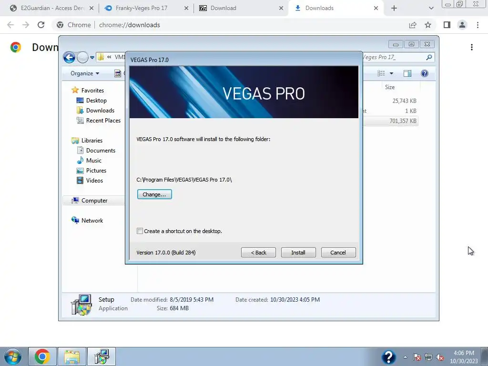Viewport: 488px width, 366px height.
Task: Reload the Chrome downloads page
Action: (x=41, y=25)
